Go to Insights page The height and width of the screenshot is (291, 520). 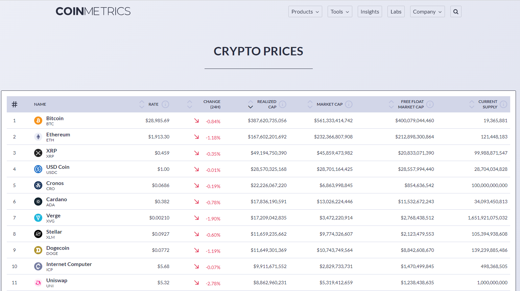pos(370,11)
